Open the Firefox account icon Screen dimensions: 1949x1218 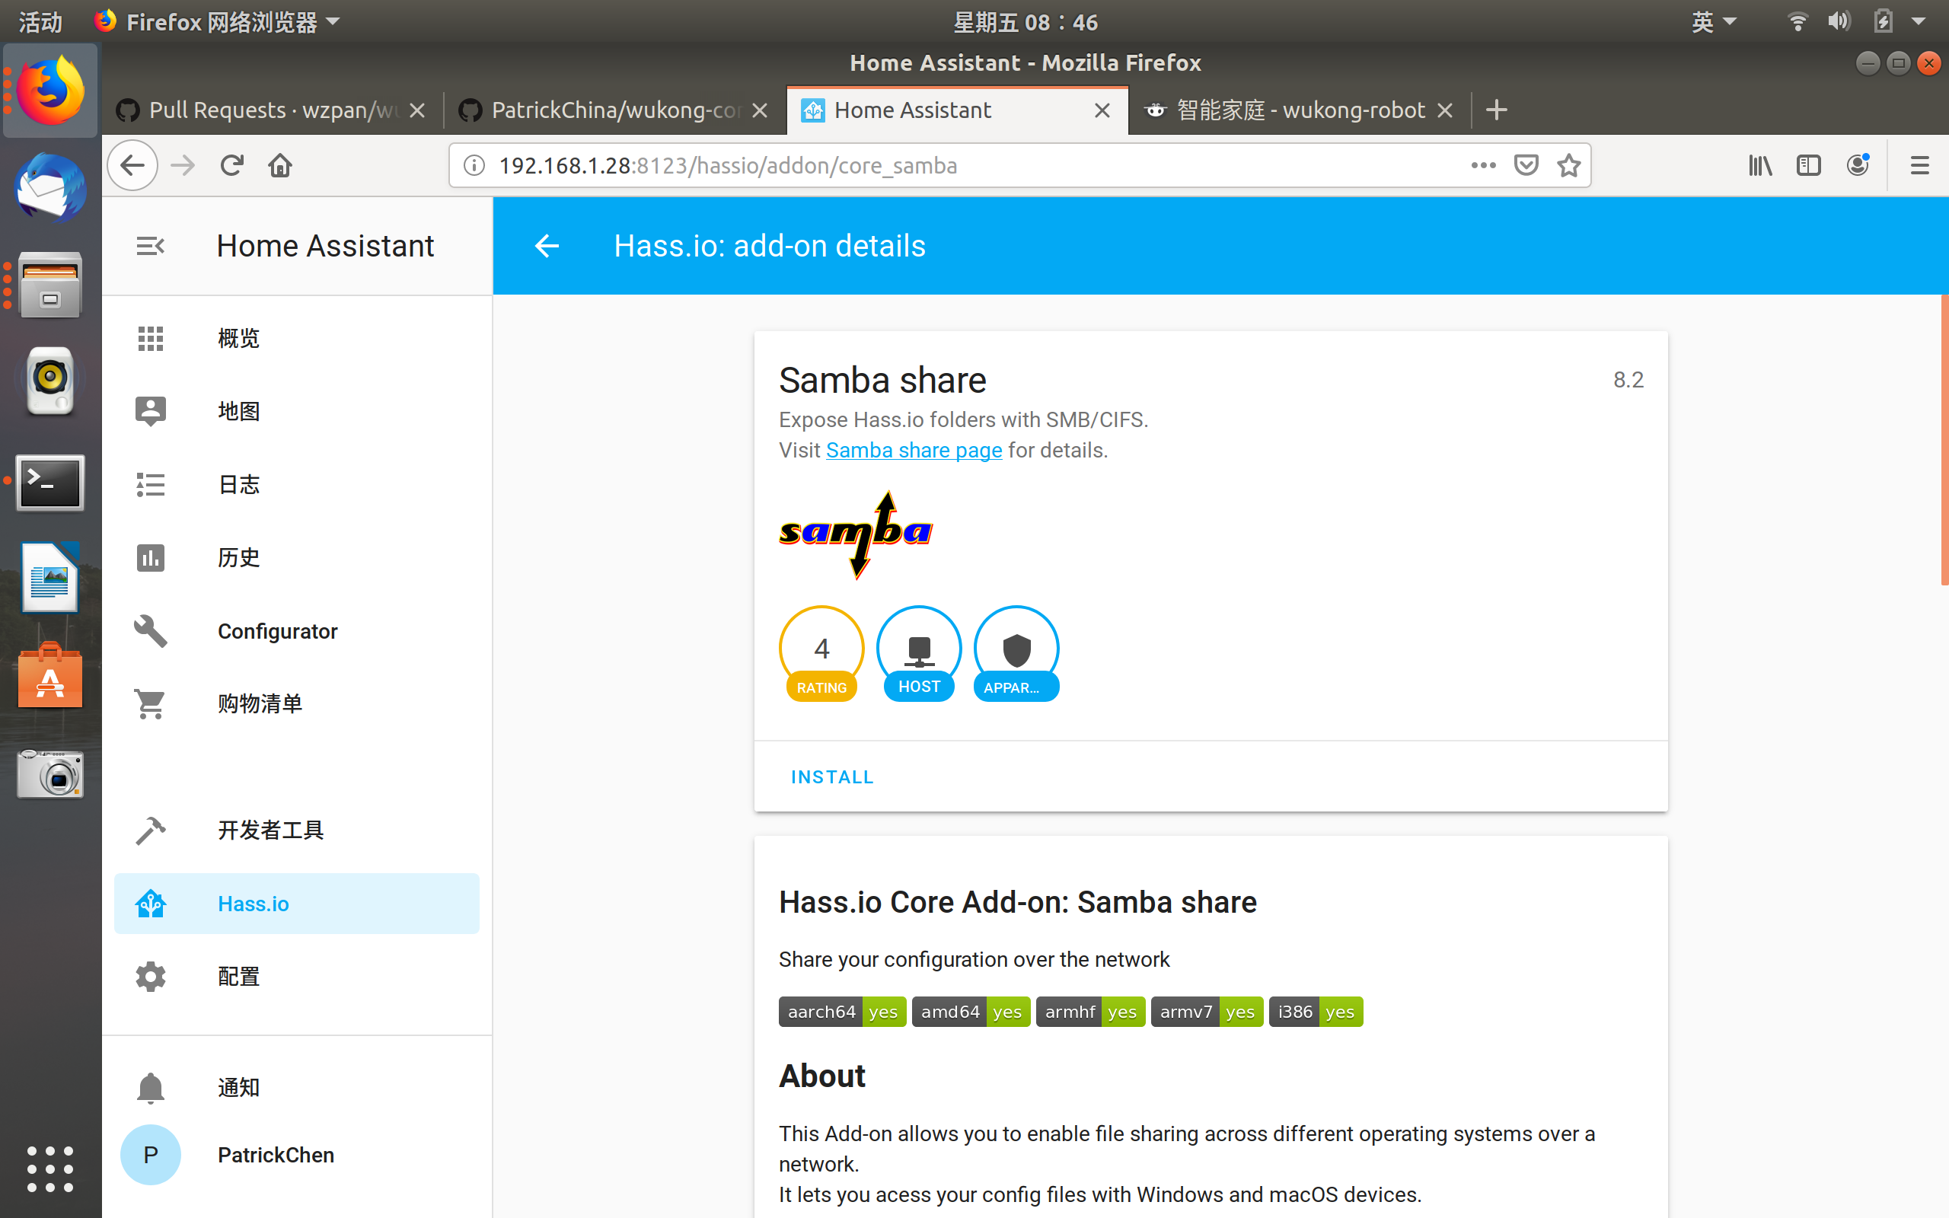1858,165
